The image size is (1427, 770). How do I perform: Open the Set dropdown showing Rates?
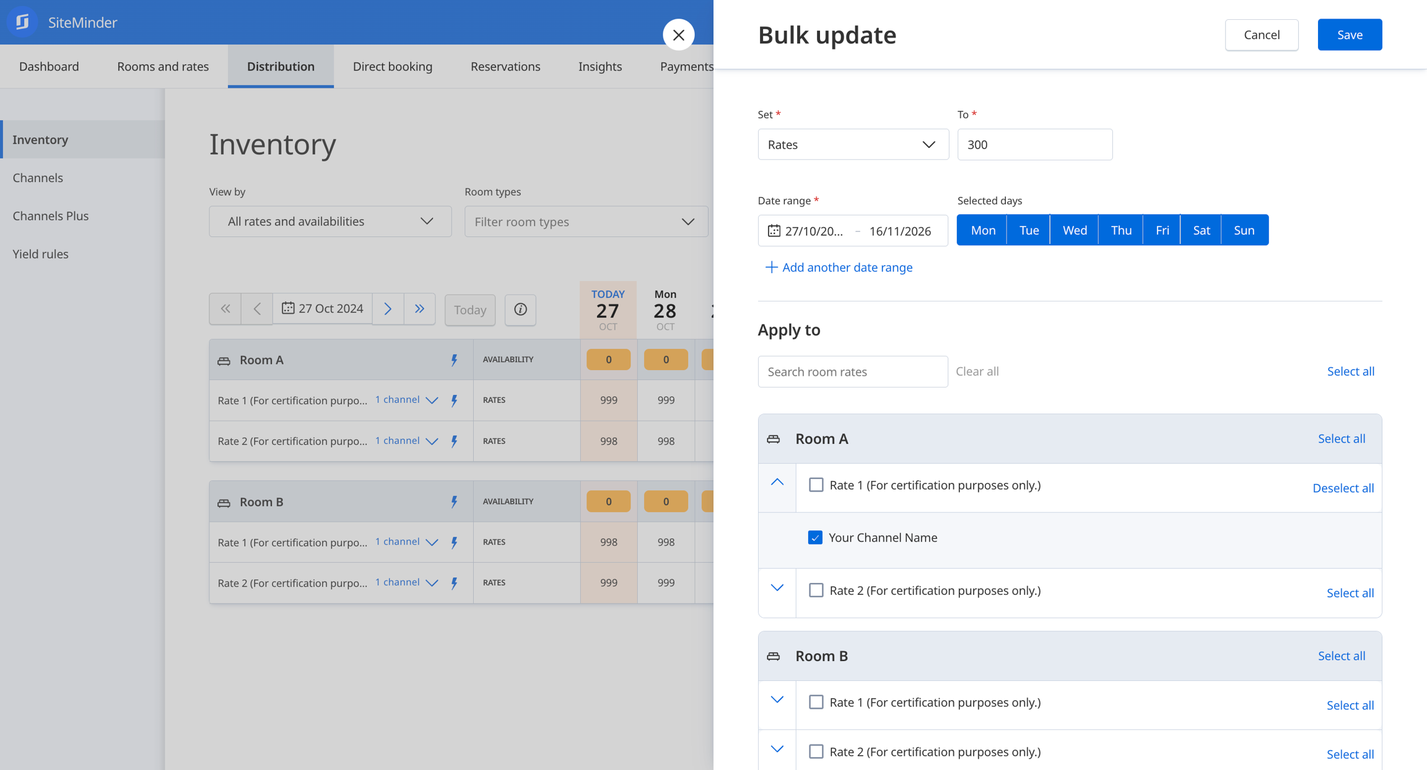click(x=853, y=144)
